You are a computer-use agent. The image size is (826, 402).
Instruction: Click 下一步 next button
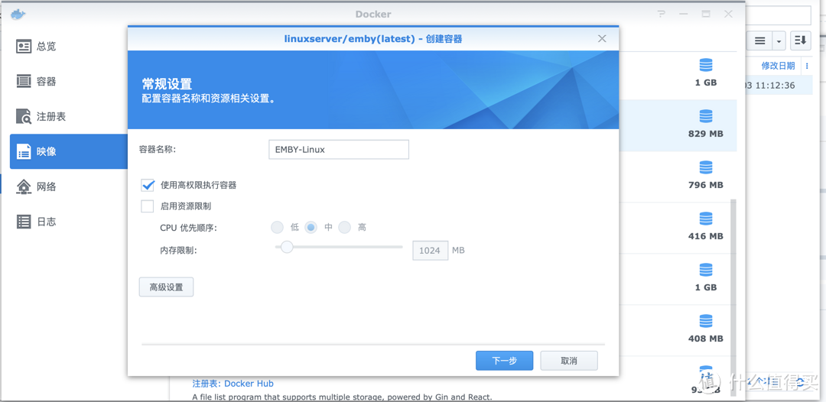(x=504, y=361)
